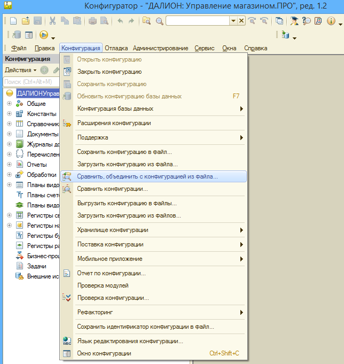
Task: Open the dropdown arrow beside the debug button
Action: [53, 38]
